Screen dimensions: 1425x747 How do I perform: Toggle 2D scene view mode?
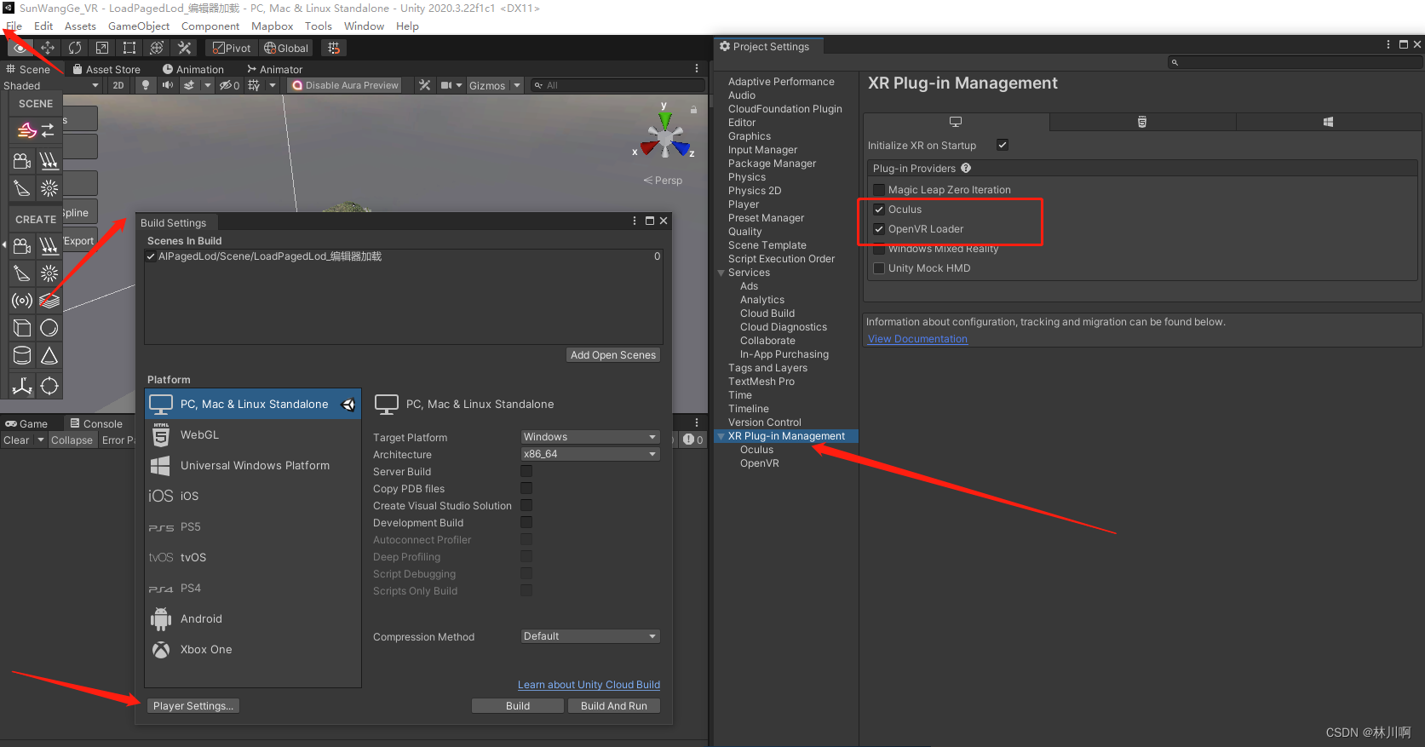pyautogui.click(x=118, y=85)
